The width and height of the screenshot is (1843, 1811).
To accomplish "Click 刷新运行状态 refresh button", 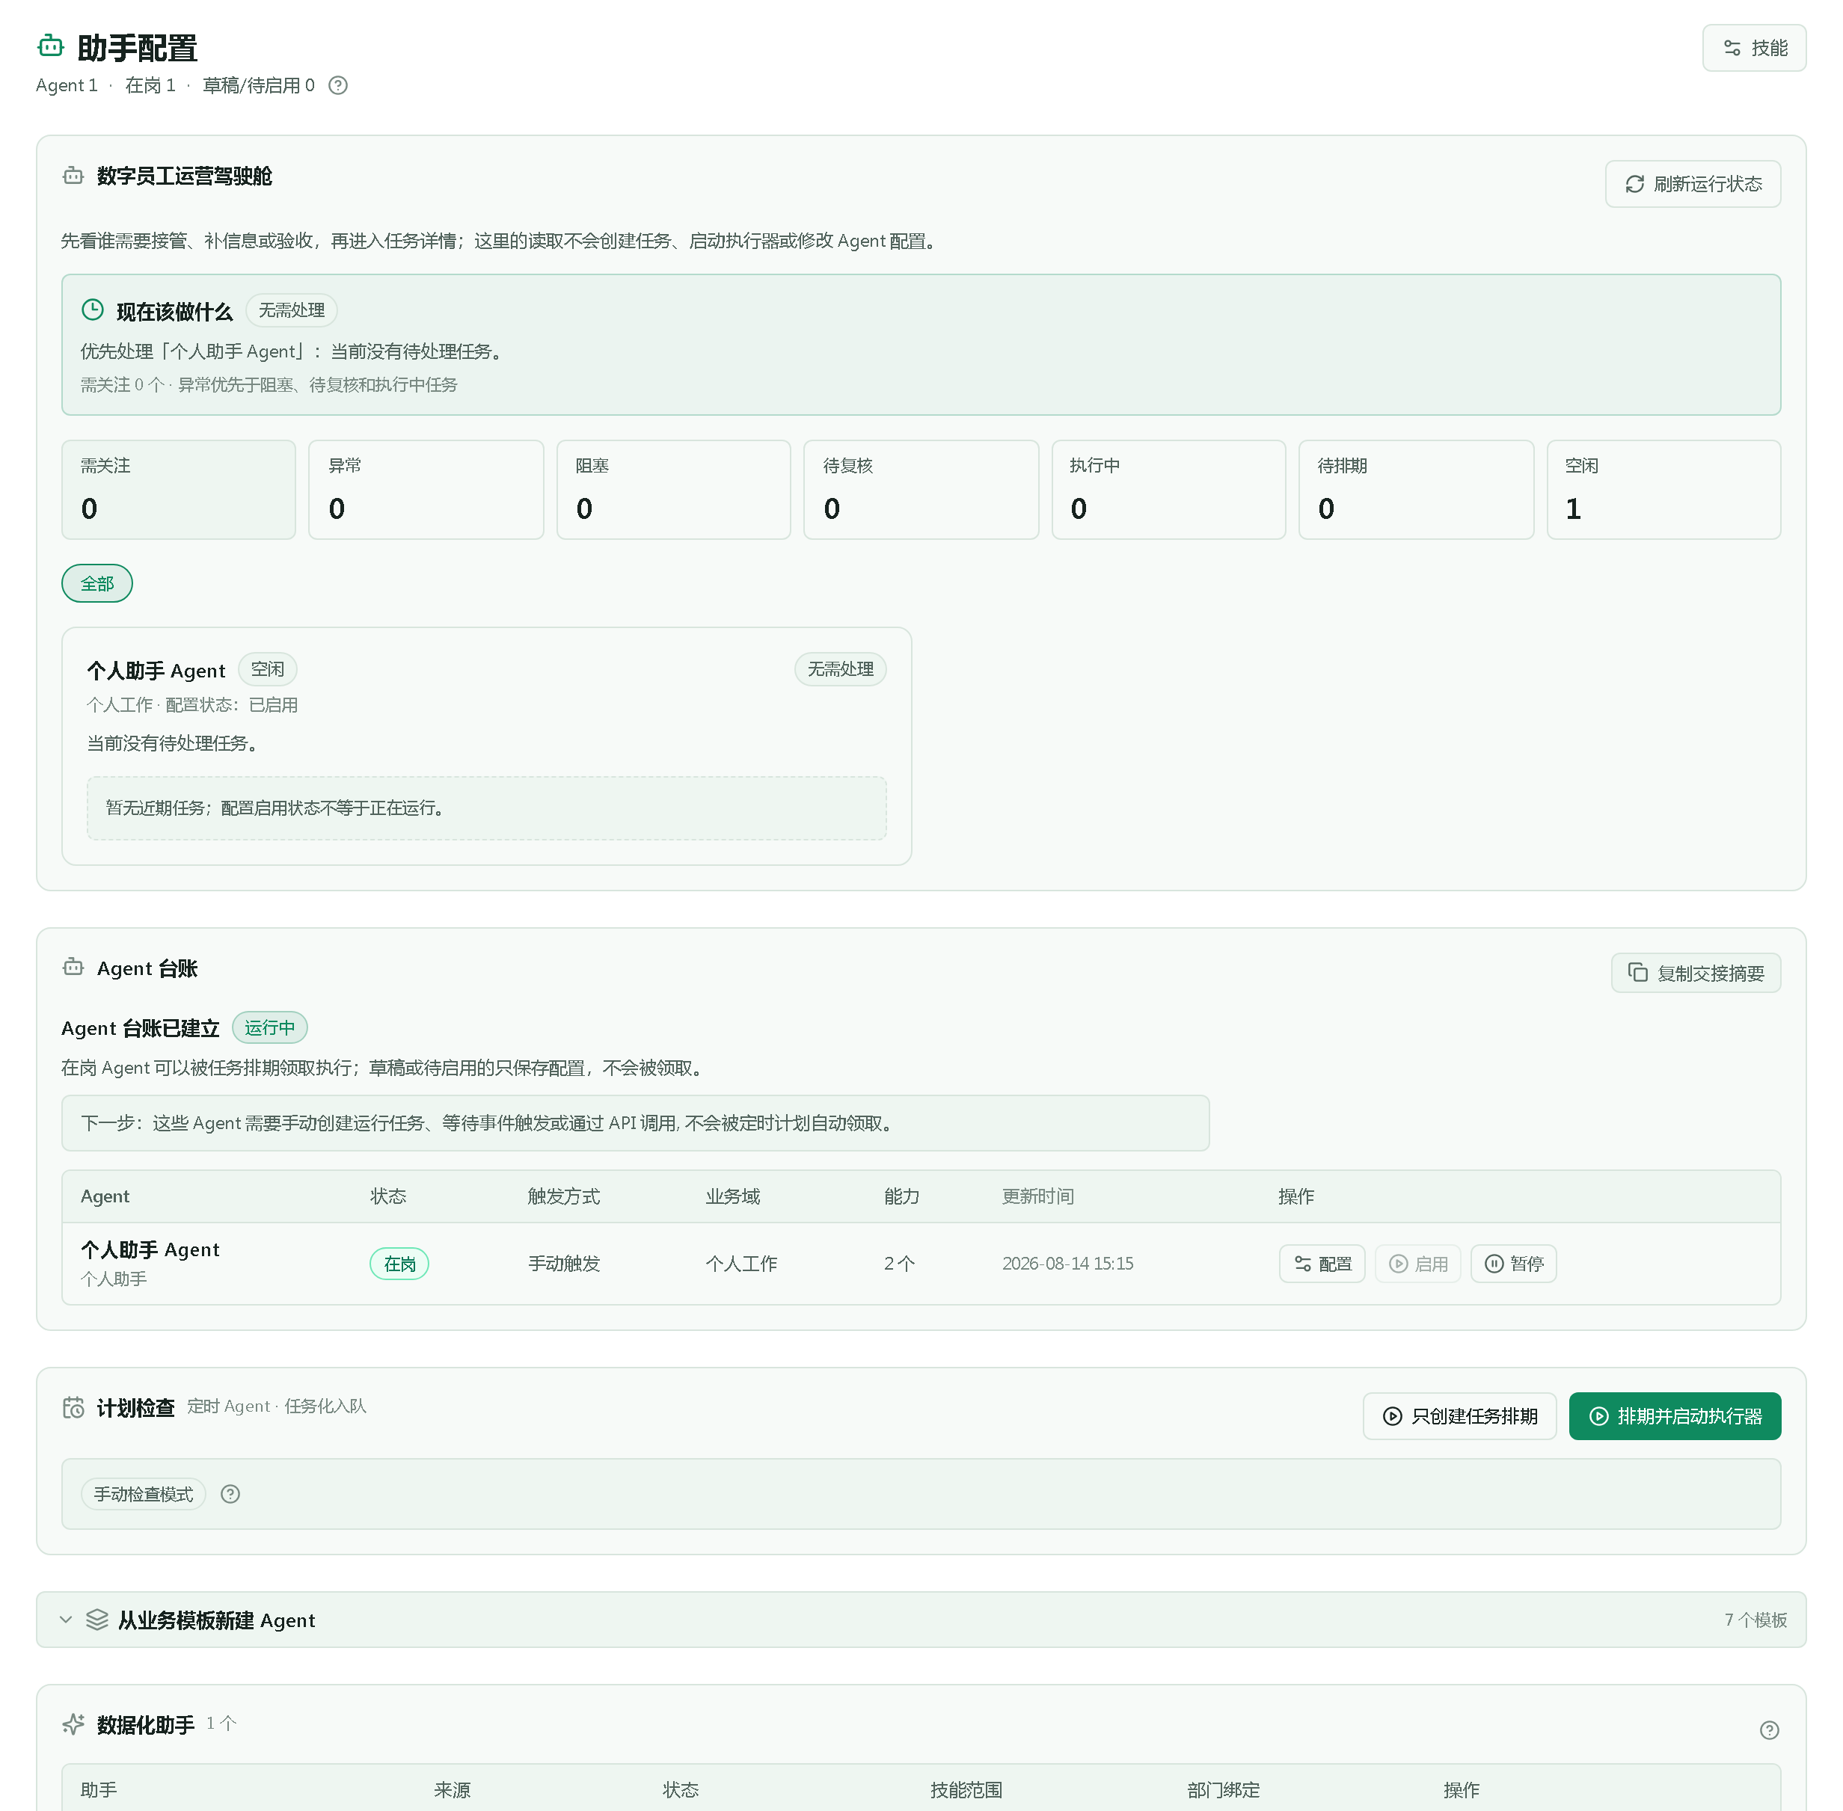I will click(x=1692, y=184).
